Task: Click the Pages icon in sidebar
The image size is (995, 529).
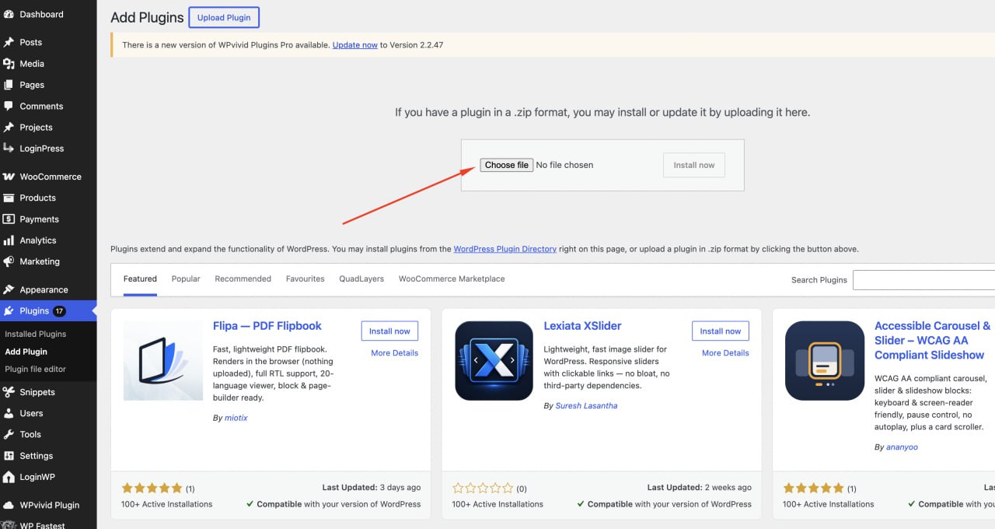Action: [9, 85]
